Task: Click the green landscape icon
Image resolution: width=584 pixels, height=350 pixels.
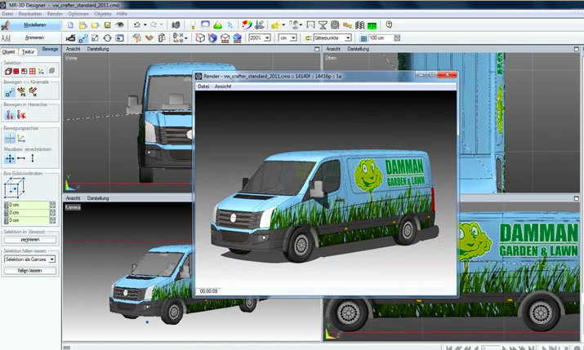Action: [x=372, y=25]
